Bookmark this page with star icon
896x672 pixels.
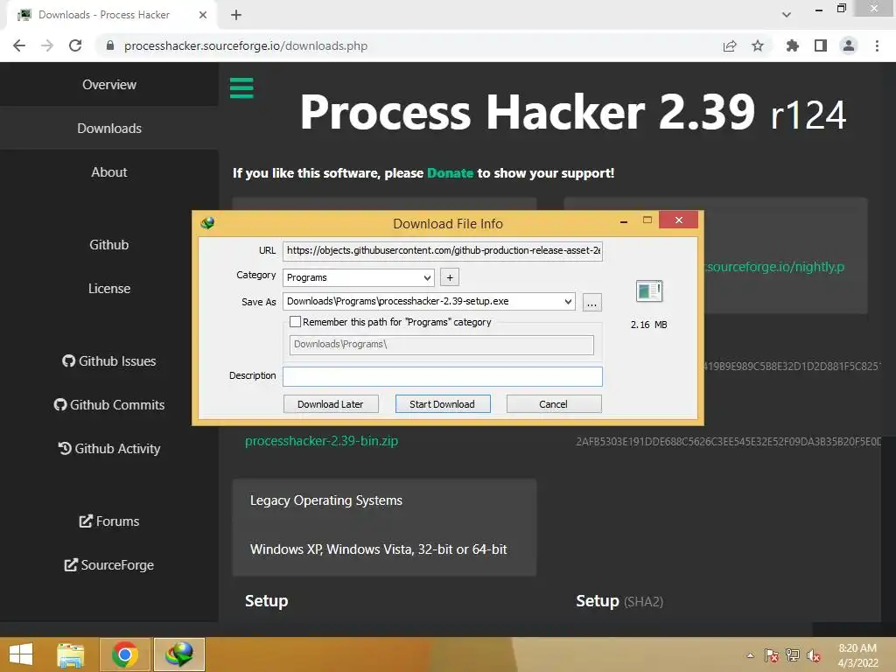pyautogui.click(x=758, y=45)
